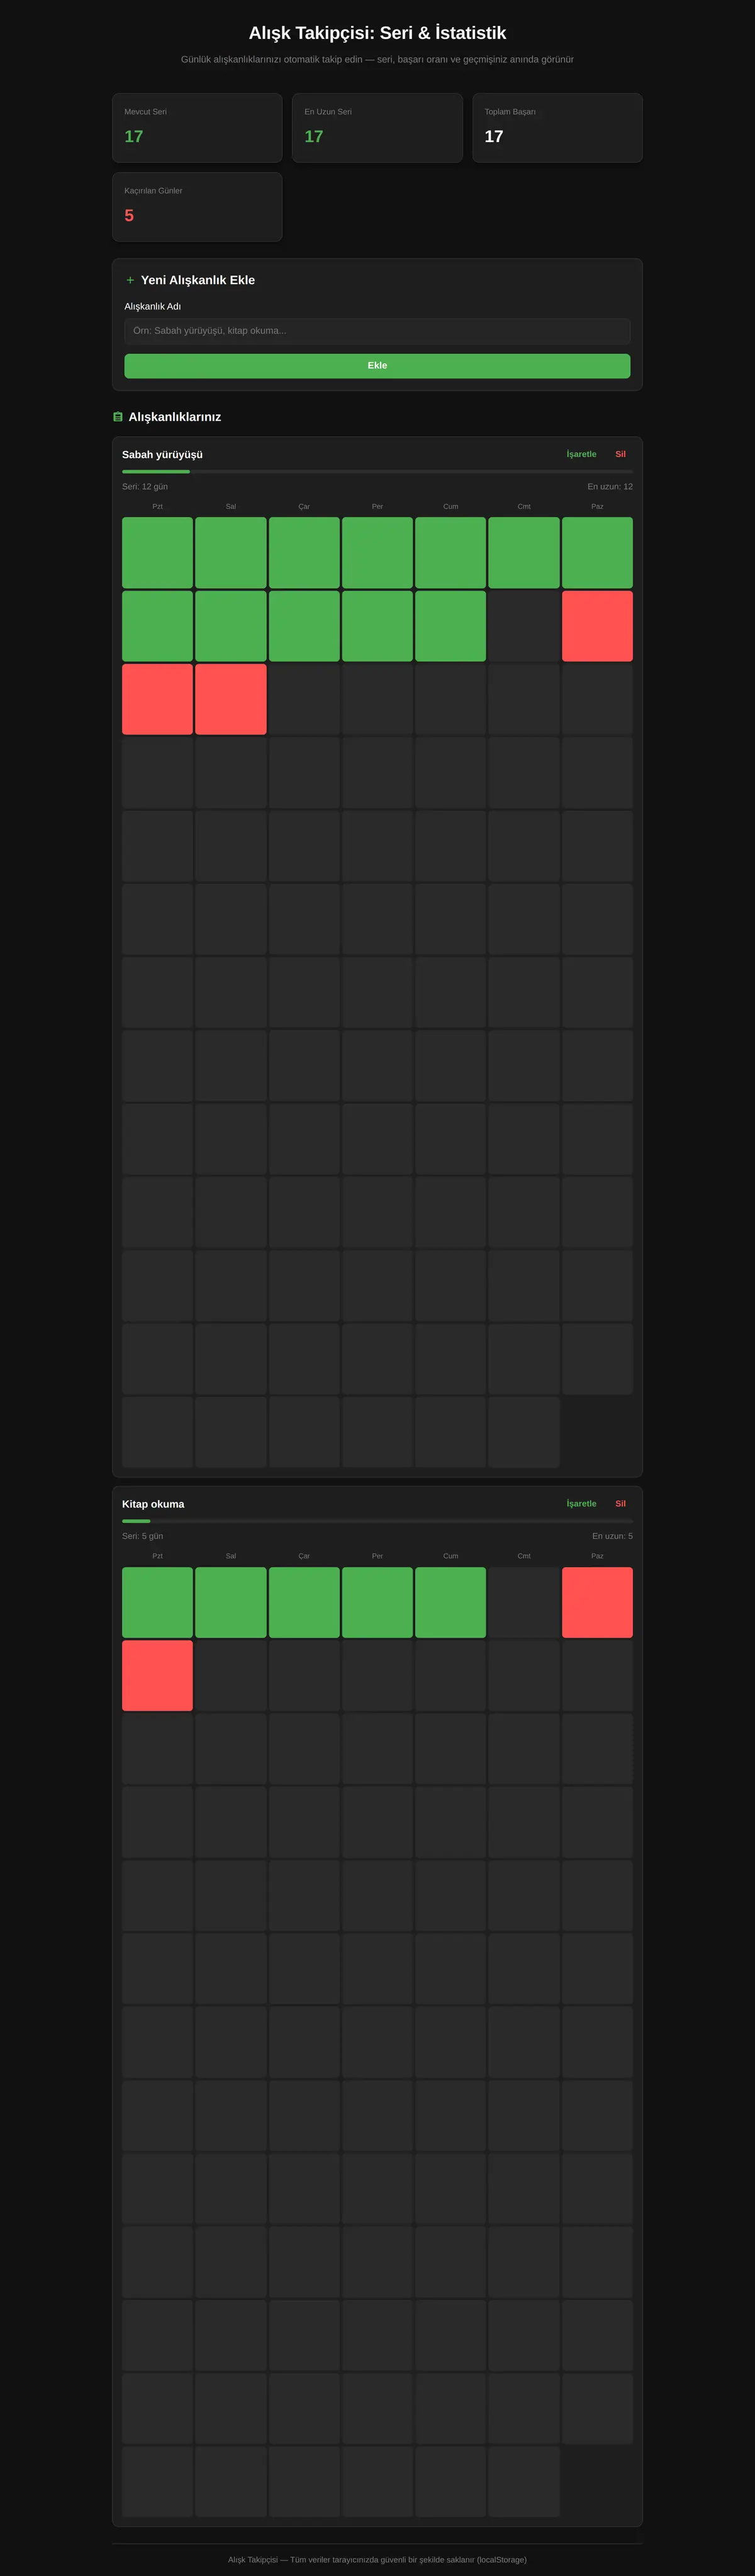Select the green Pzt cell in Kitap okuma
This screenshot has width=755, height=2576.
click(157, 1602)
